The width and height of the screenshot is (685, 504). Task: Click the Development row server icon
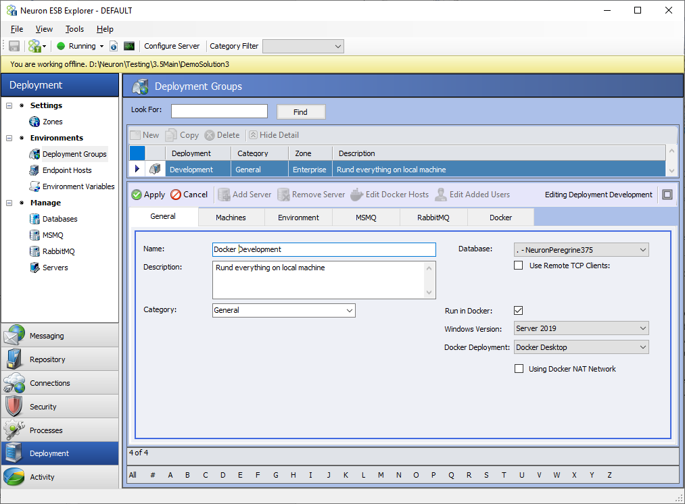click(155, 170)
